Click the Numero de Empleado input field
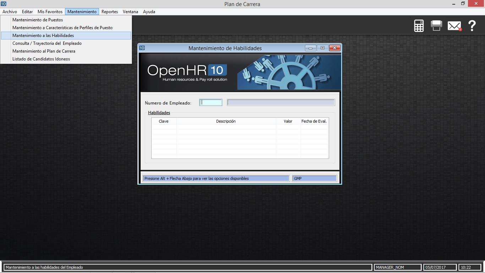This screenshot has height=273, width=485. 211,102
